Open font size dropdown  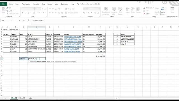click(x=40, y=9)
